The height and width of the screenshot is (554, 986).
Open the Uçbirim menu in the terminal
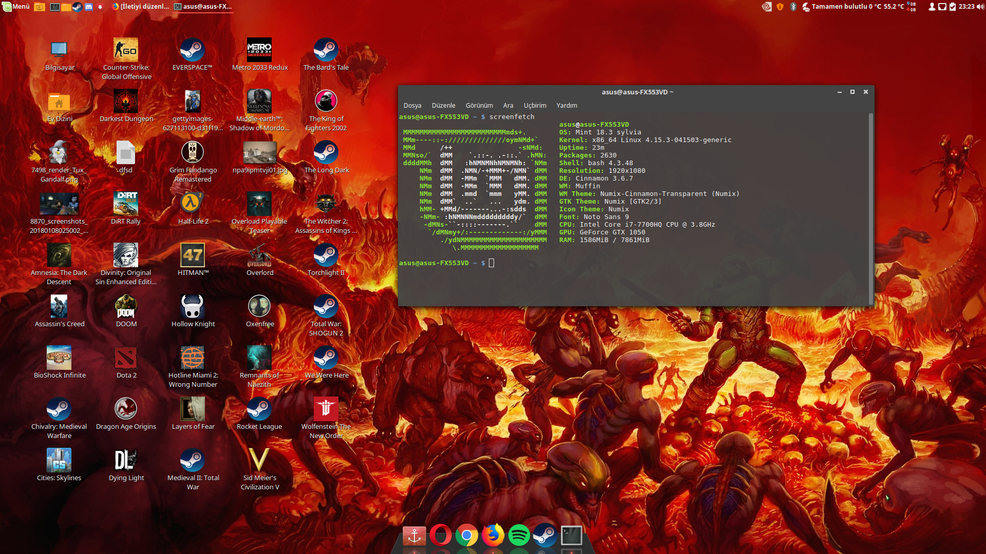pos(535,105)
